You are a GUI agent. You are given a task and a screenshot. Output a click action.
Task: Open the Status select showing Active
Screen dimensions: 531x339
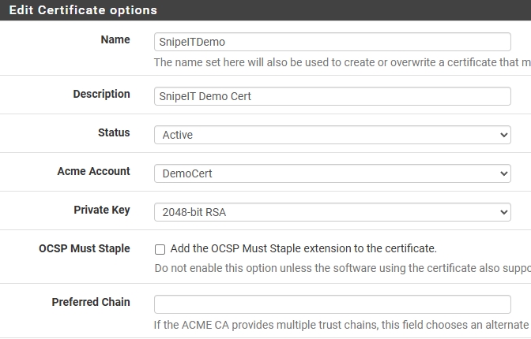[332, 135]
